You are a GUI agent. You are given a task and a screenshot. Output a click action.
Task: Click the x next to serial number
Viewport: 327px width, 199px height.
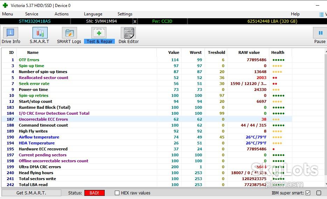point(135,21)
